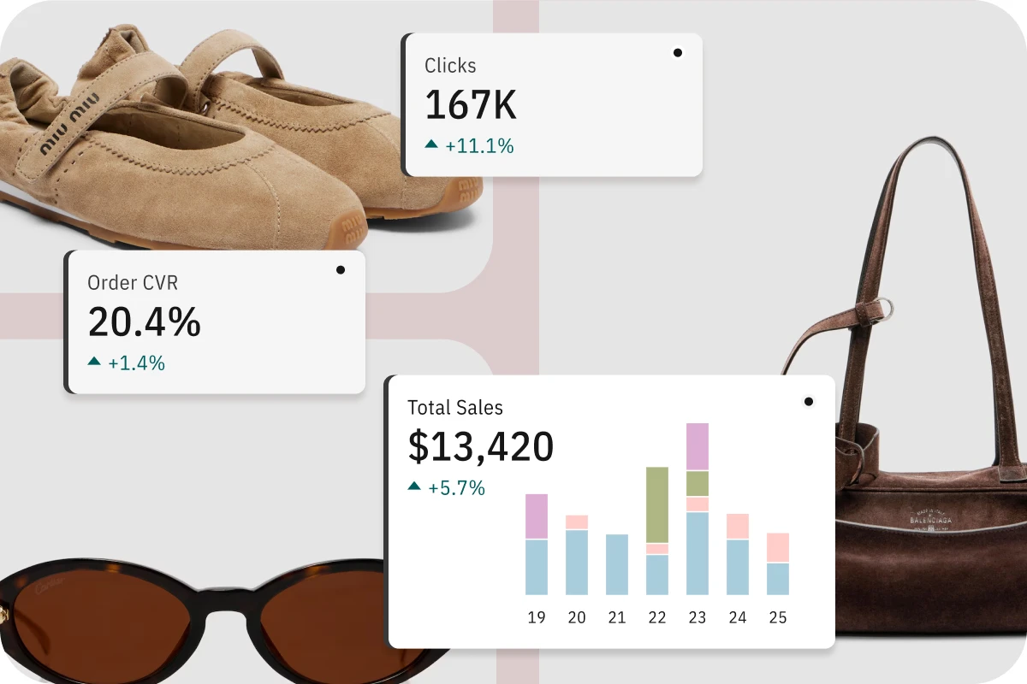Click the solid blue bar for day 21
Screen dimensions: 1027x684
tap(617, 564)
